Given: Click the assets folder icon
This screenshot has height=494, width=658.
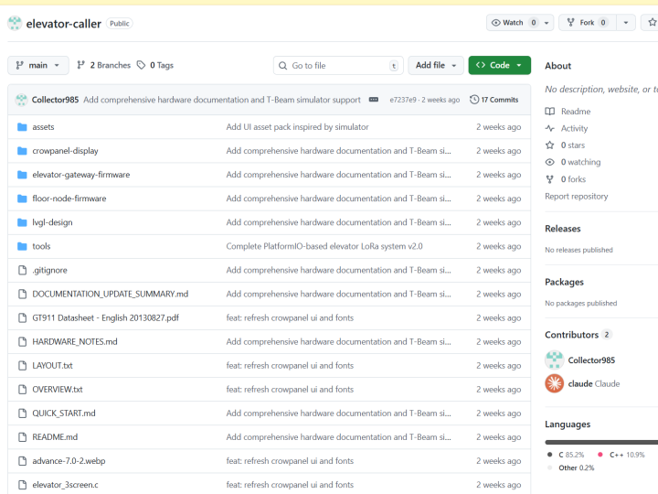Looking at the screenshot, I should 22,127.
